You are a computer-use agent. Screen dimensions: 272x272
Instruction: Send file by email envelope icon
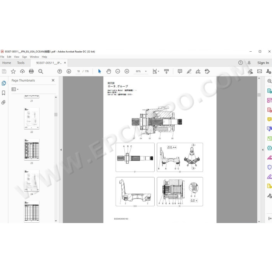[260, 71]
